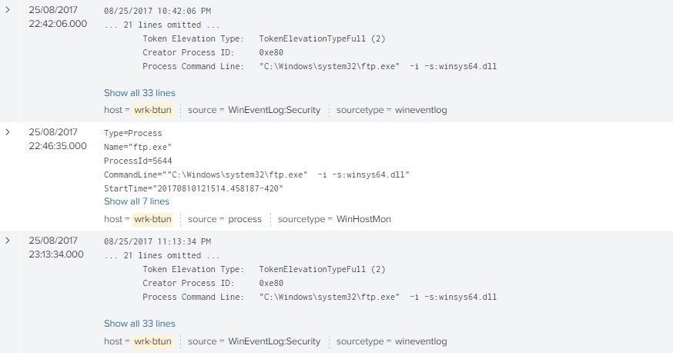Screen dimensions: 673x359
Task: Click '21 lines omitted' in 11:13:34 PM event
Action: coord(162,255)
